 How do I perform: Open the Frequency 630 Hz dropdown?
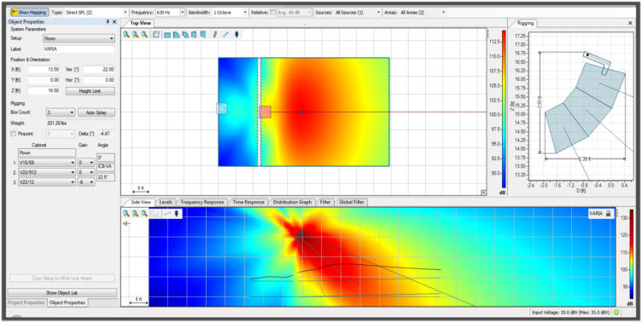[x=171, y=12]
